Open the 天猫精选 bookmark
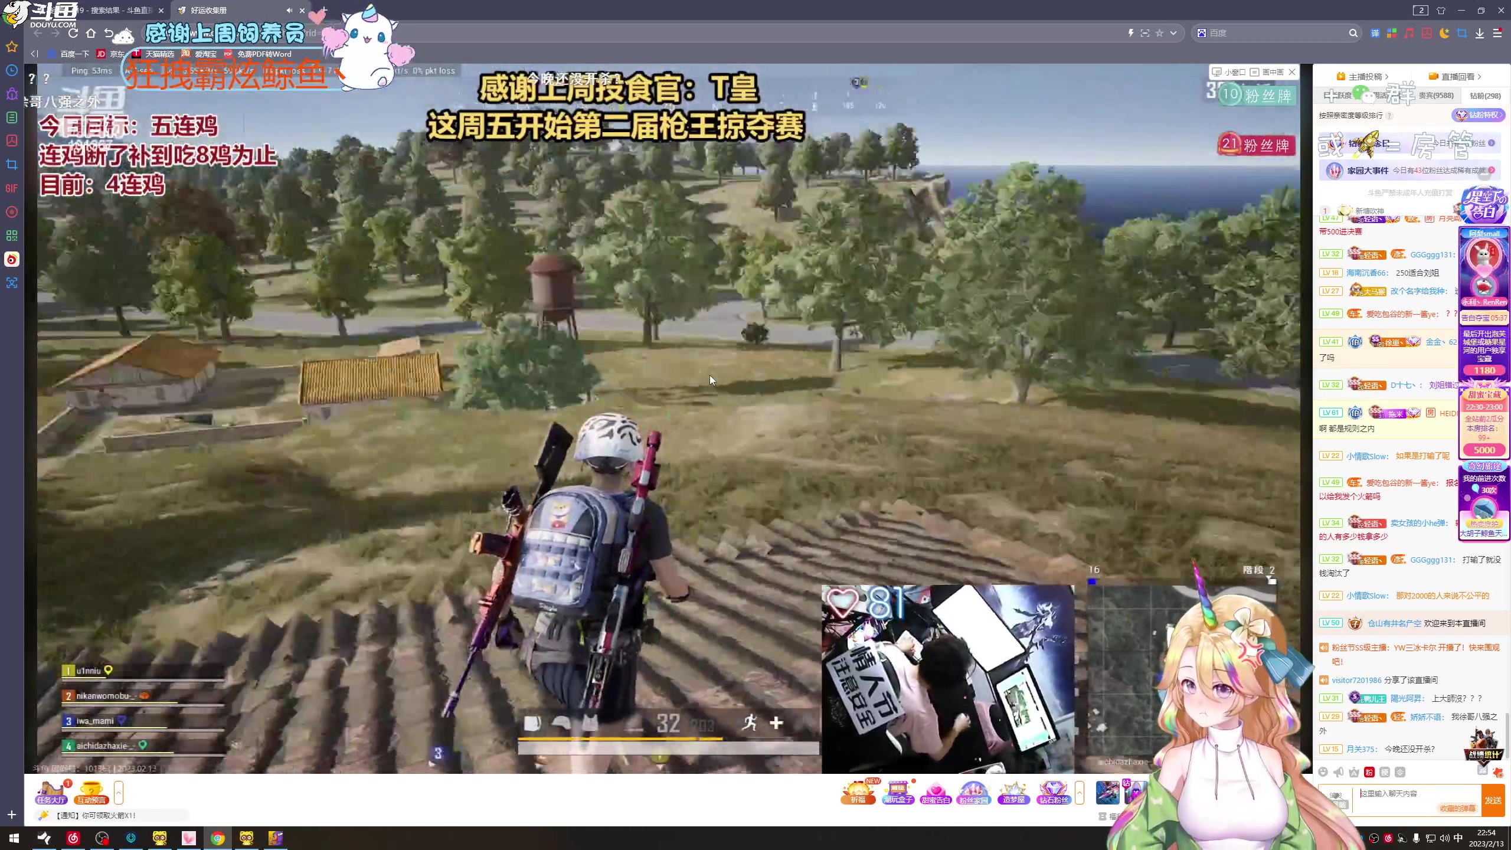 click(153, 54)
